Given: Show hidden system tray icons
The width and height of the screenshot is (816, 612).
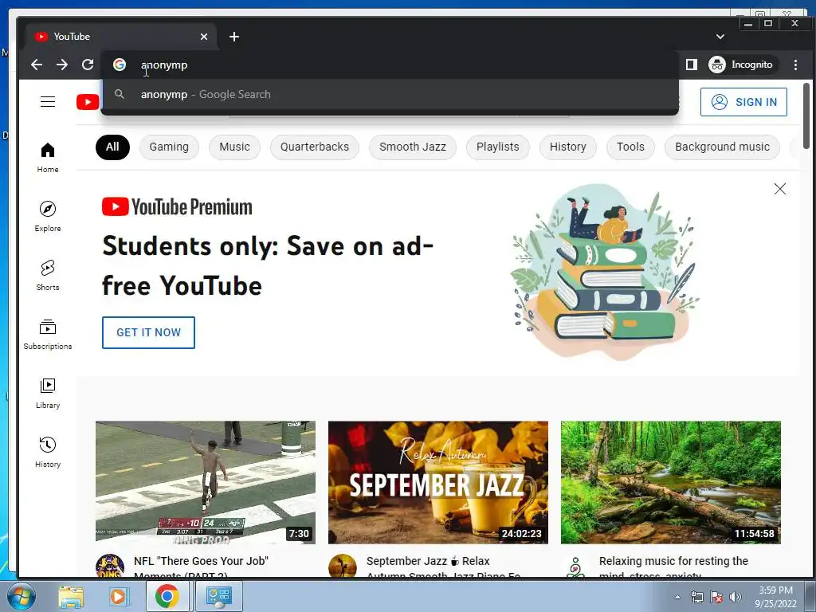Looking at the screenshot, I should [677, 597].
